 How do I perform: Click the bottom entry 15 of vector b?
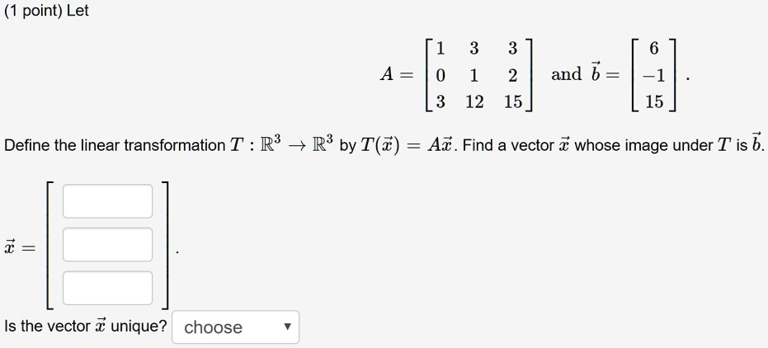[x=654, y=101]
